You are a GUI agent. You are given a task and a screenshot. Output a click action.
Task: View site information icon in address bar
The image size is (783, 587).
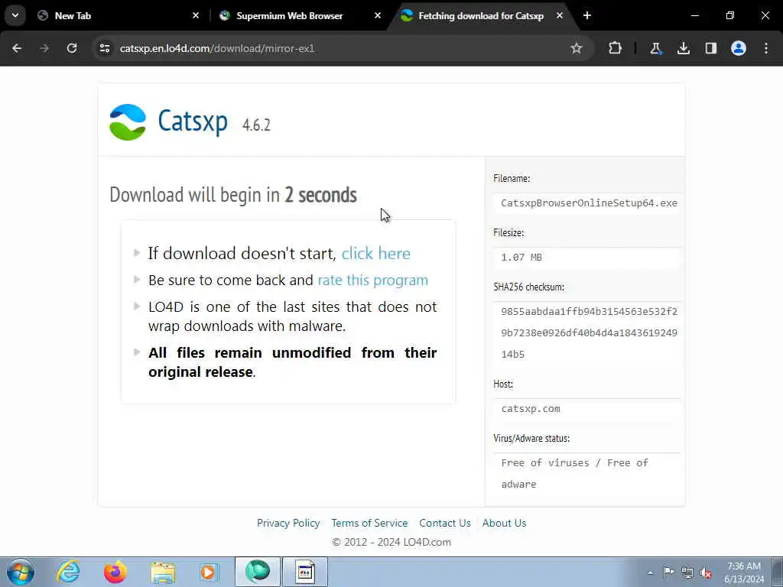[105, 48]
